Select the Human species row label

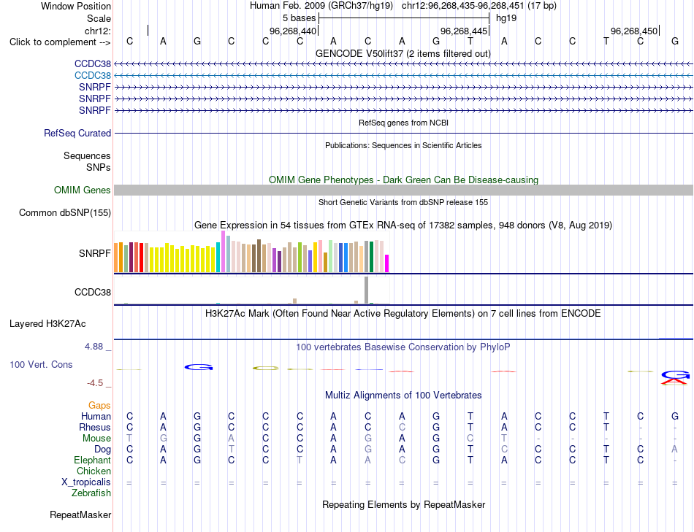96,416
